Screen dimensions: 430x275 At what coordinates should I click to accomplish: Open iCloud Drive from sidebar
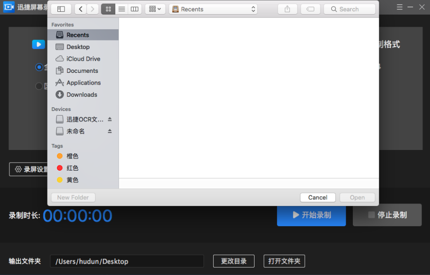pyautogui.click(x=83, y=59)
